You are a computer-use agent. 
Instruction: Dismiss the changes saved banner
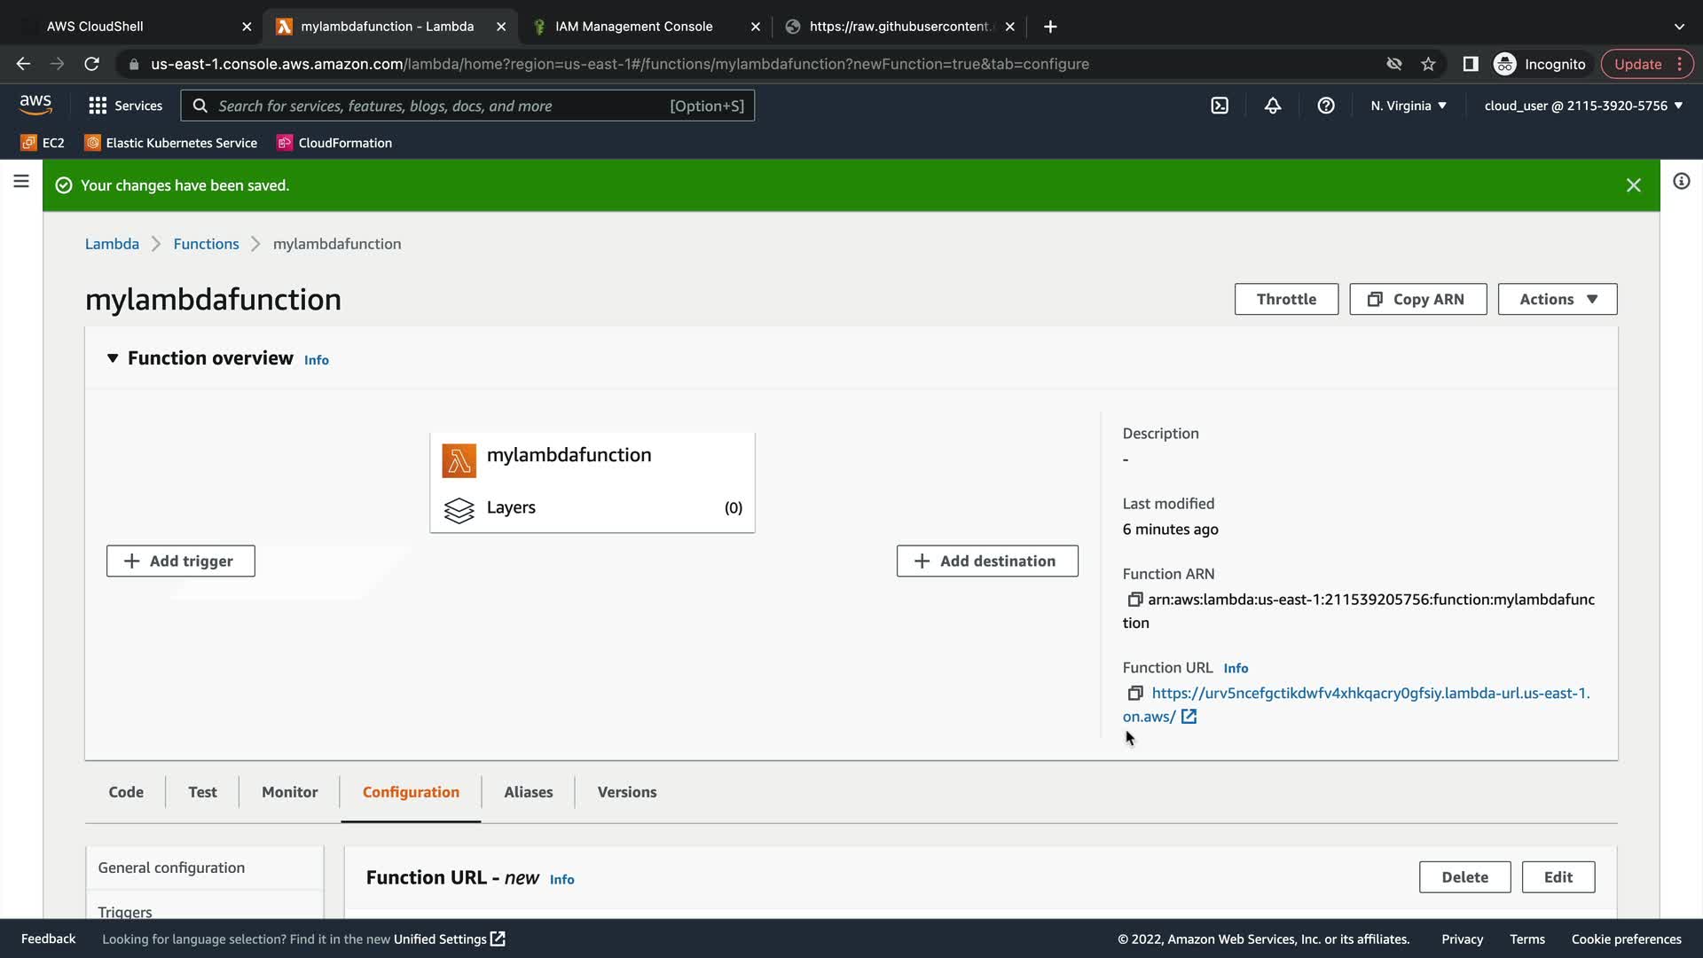pyautogui.click(x=1633, y=185)
